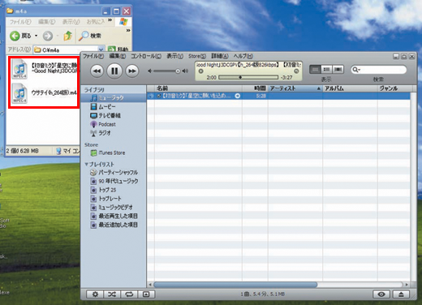Show artwork viewer button in iTunes

tap(146, 294)
